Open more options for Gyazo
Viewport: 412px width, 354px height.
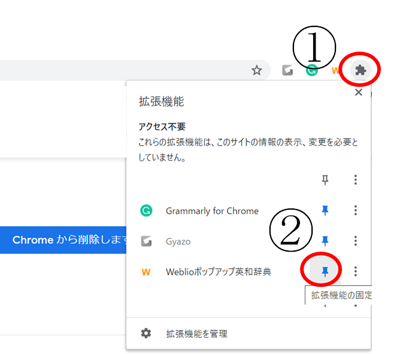[356, 241]
